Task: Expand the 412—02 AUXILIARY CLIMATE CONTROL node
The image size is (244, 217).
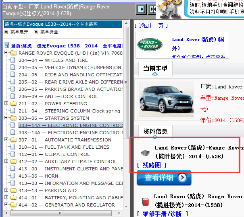Action: click(6, 161)
